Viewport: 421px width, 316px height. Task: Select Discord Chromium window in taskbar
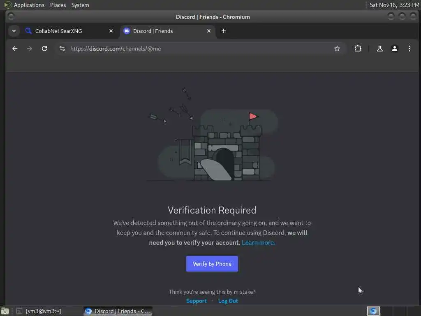pos(118,311)
